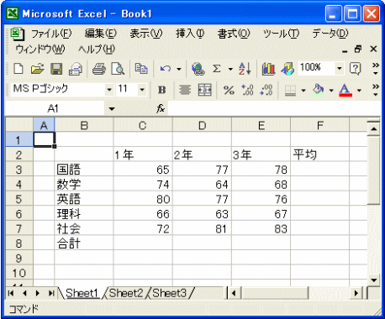This screenshot has width=385, height=319.
Task: Apply Percent Style format
Action: coord(229,90)
